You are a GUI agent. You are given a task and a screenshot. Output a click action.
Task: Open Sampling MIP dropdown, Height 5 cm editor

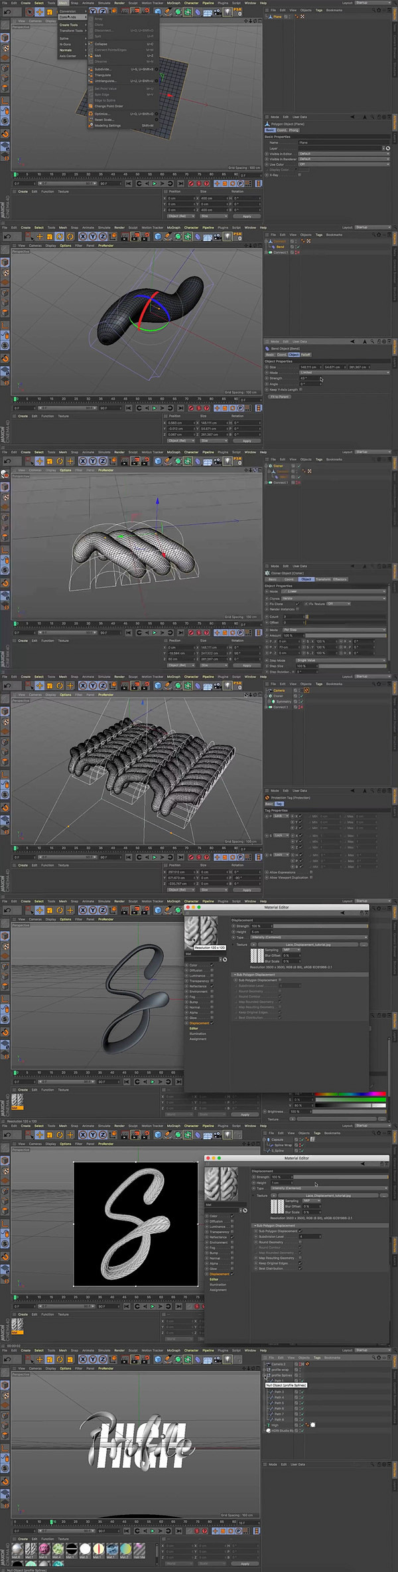click(292, 949)
